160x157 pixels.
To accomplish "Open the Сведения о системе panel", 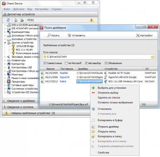I will [x=20, y=107].
